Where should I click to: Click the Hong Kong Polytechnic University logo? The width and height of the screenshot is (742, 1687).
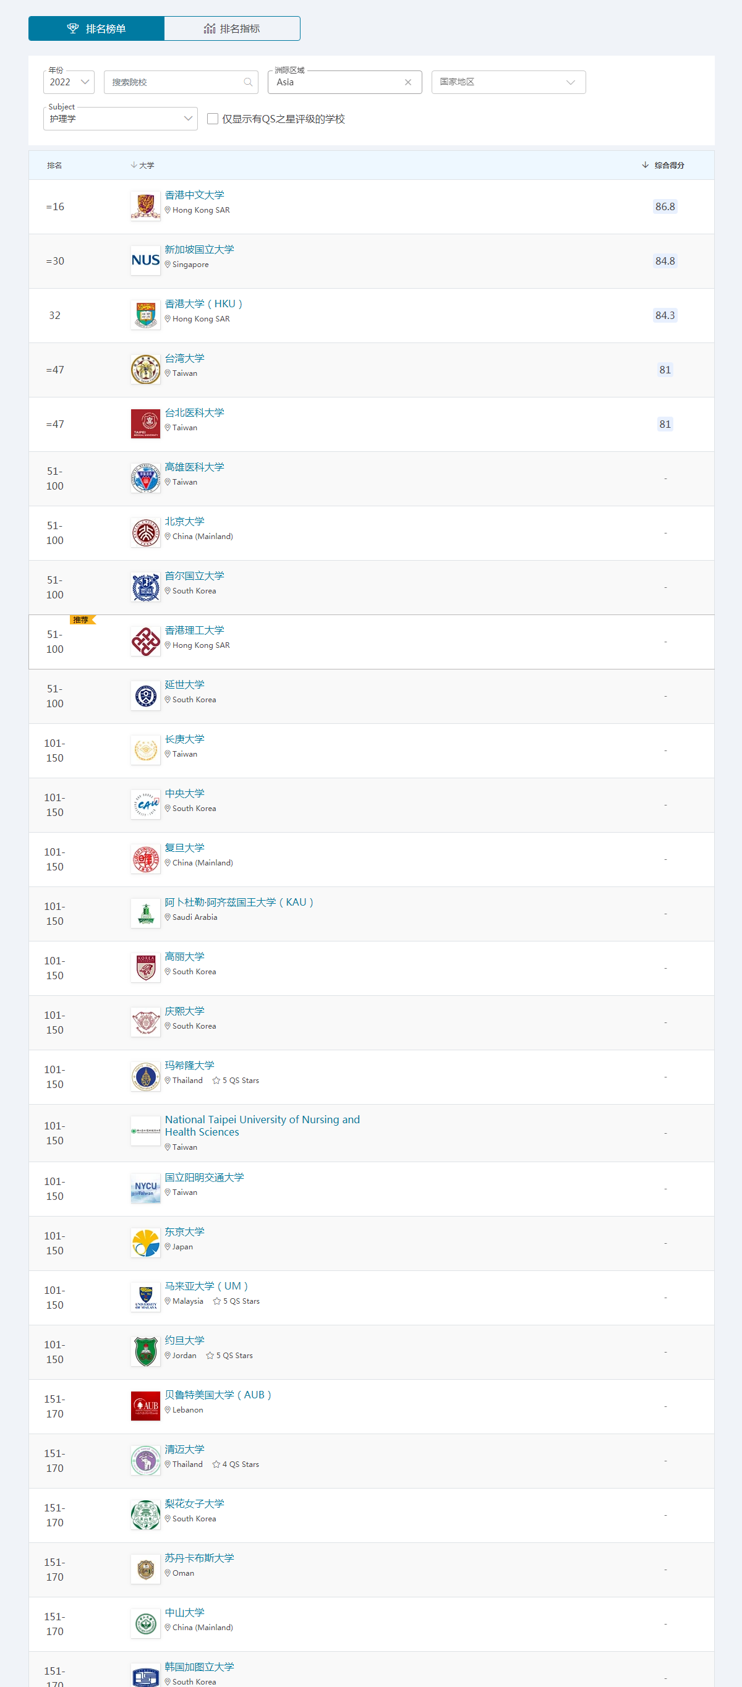point(145,642)
